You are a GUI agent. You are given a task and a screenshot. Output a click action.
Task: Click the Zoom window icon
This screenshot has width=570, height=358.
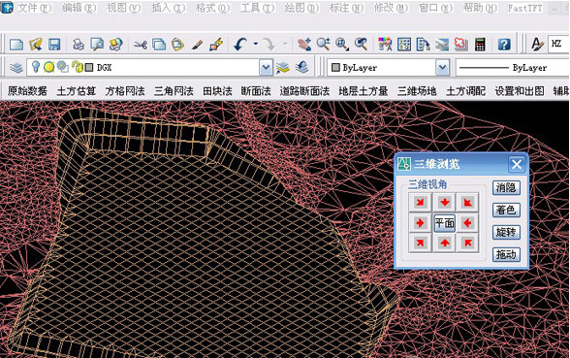pos(341,45)
